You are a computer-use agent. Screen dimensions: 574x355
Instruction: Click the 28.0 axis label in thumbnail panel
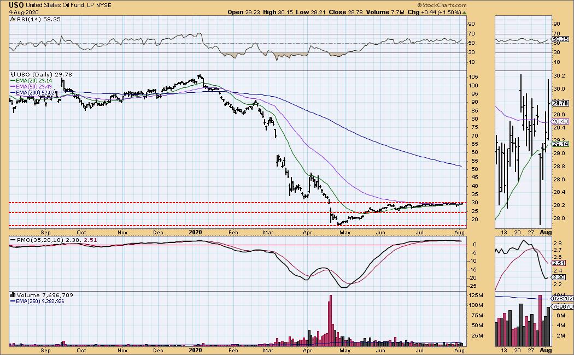coord(559,218)
